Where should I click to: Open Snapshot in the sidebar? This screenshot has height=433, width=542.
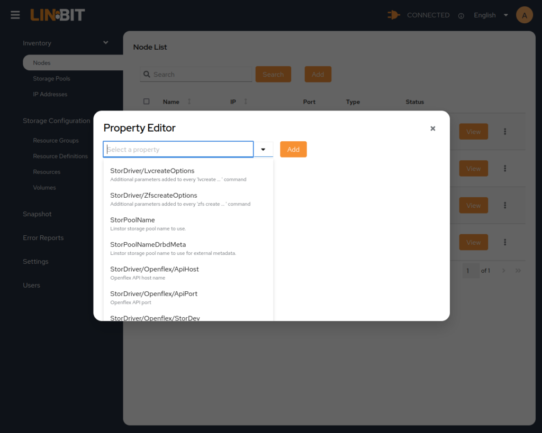(x=37, y=214)
